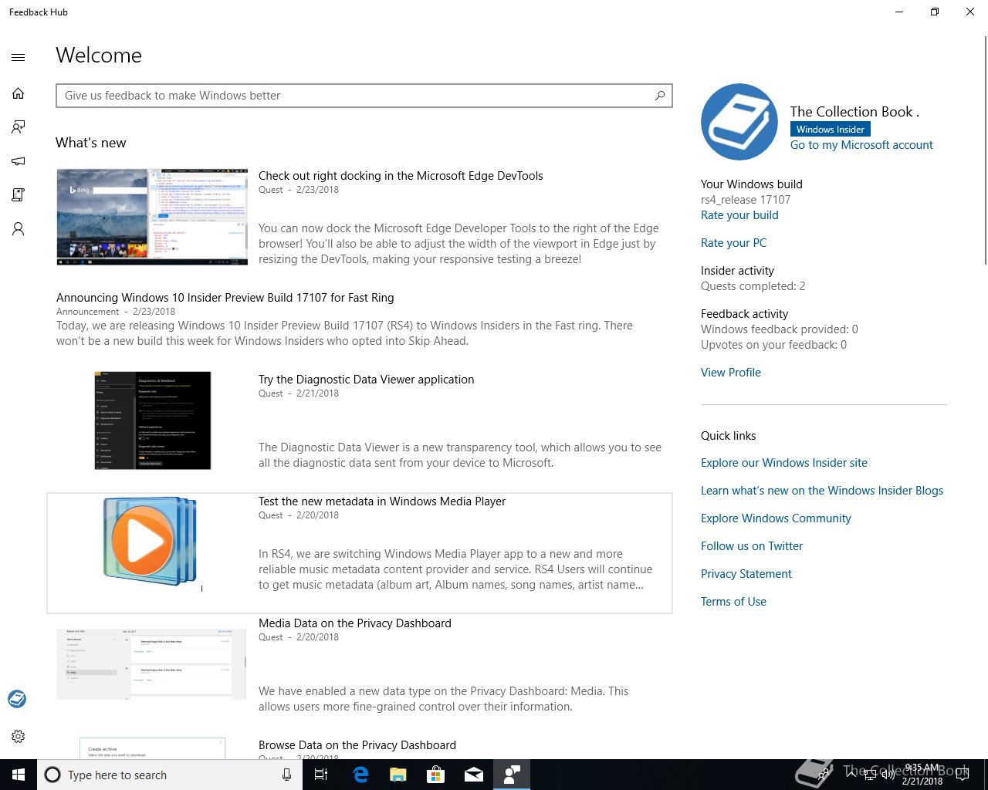Click Feedback Hub taskbar icon
Screen dimensions: 988x790
[512, 775]
